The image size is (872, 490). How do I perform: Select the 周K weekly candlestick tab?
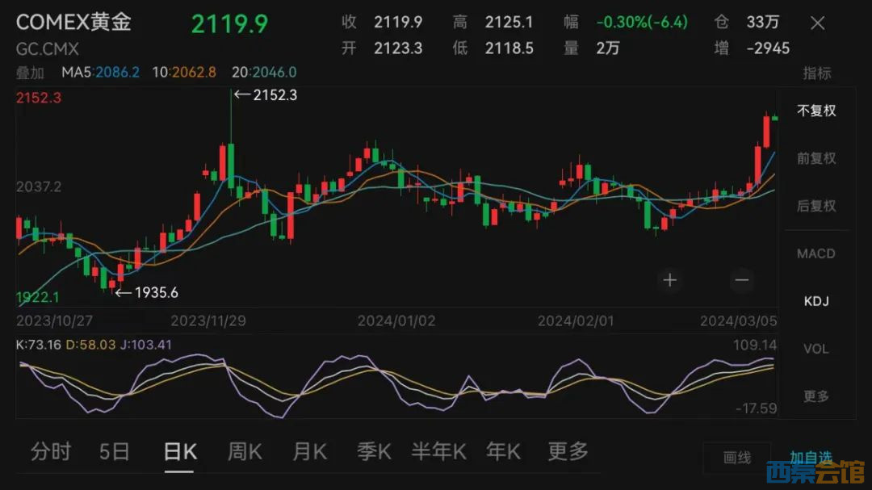(244, 451)
